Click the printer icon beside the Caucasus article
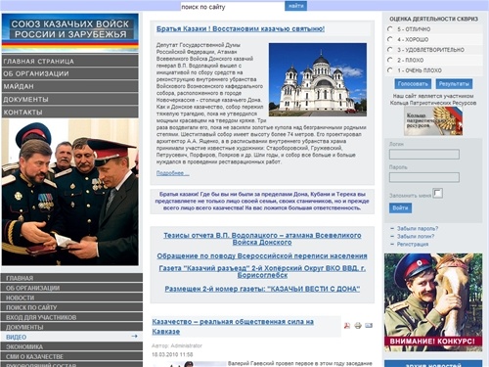489x367 pixels. tap(358, 325)
